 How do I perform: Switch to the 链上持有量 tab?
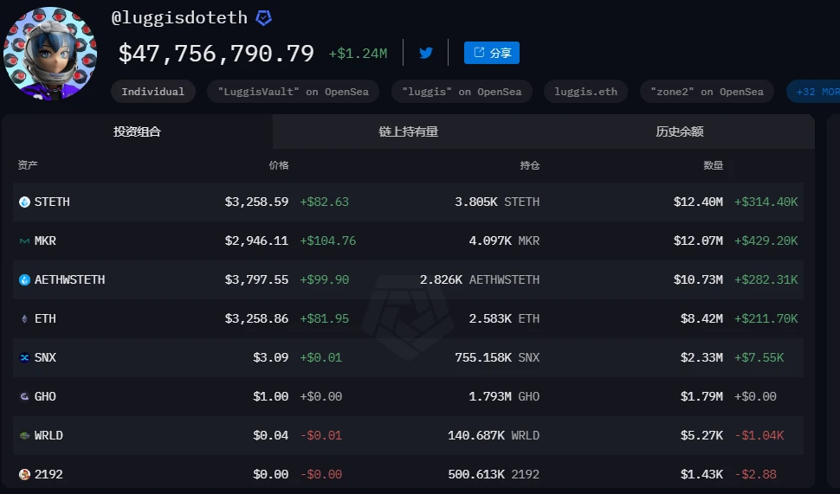[x=408, y=132]
